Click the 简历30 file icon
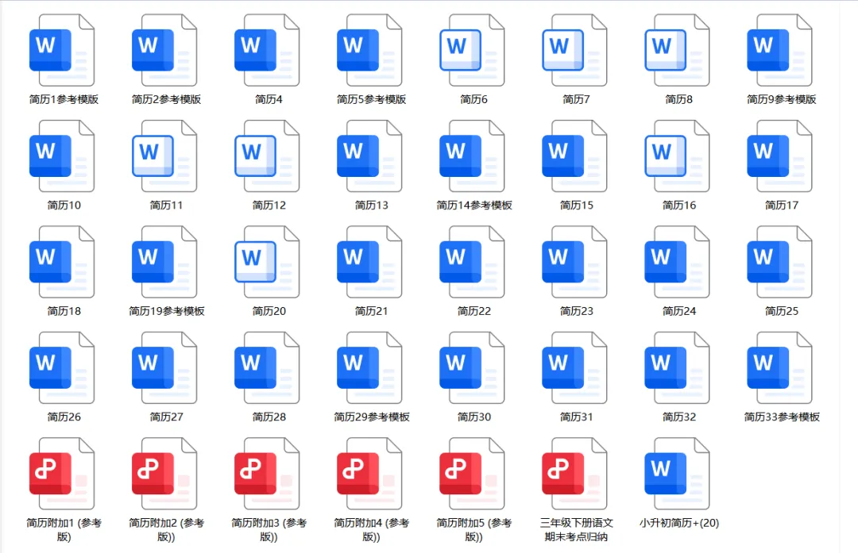The image size is (858, 553). [472, 368]
